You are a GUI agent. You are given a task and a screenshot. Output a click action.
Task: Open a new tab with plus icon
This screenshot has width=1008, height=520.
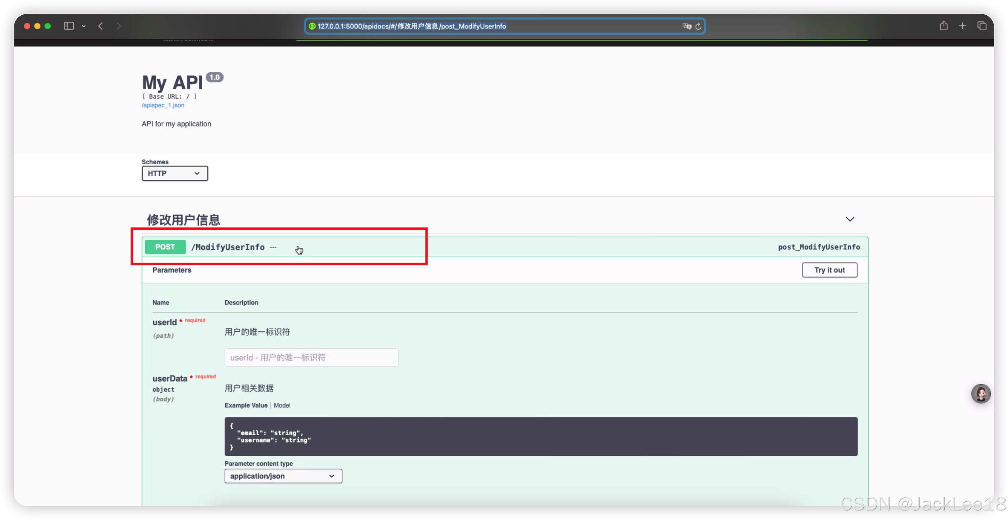[x=962, y=26]
